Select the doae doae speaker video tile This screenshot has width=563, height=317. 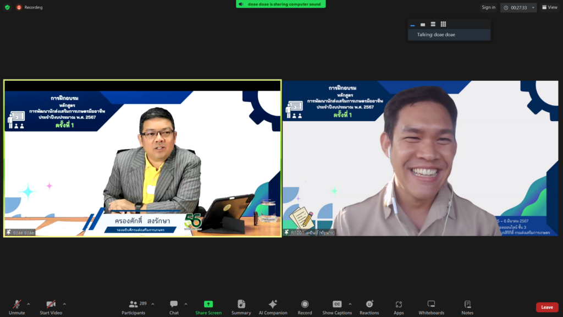(x=142, y=158)
